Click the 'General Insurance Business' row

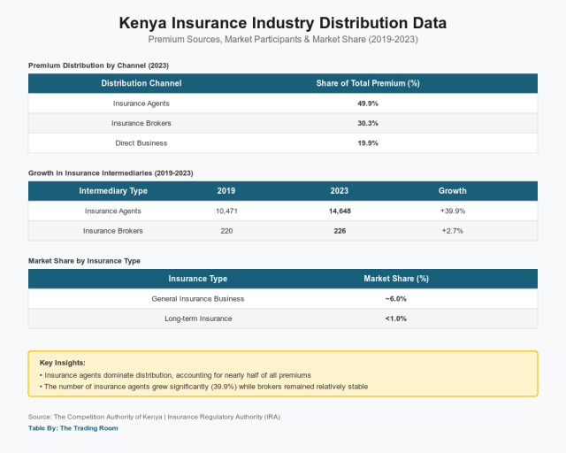click(198, 299)
